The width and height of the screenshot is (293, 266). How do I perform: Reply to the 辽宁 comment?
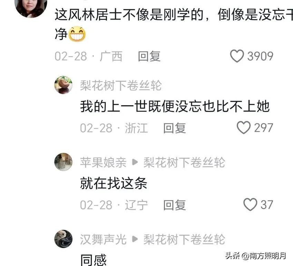[x=175, y=205]
